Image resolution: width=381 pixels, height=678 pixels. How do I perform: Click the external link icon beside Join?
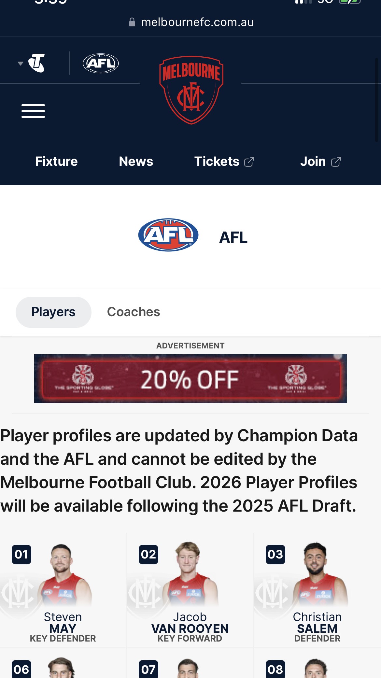[x=336, y=162]
